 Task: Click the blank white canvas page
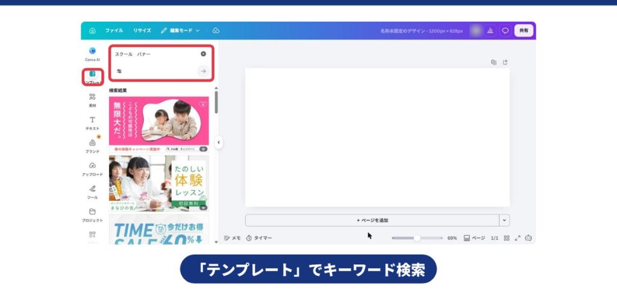coord(377,137)
